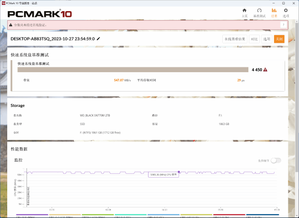Open the question mark help in banner

pyautogui.click(x=284, y=25)
